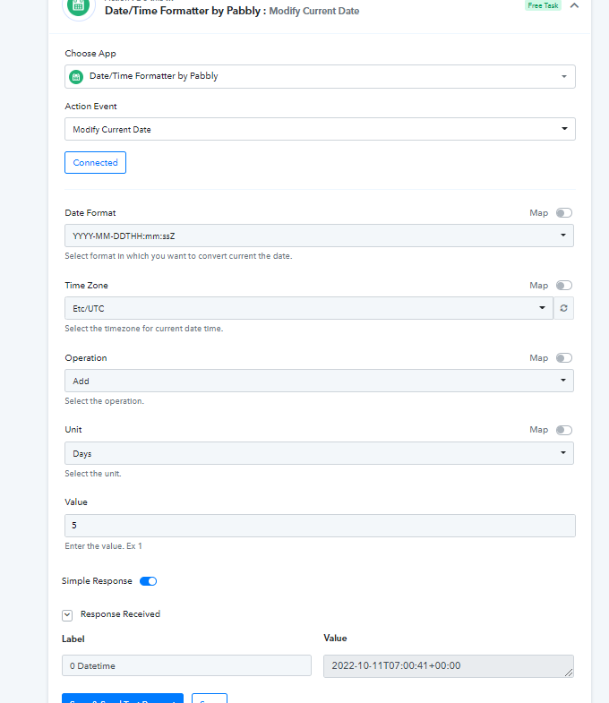609x703 pixels.
Task: Disable the Simple Response toggle
Action: [x=148, y=581]
